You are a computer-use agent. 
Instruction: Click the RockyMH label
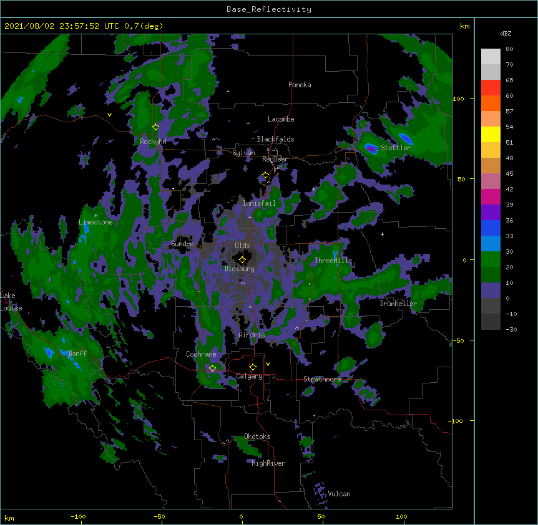pos(153,142)
